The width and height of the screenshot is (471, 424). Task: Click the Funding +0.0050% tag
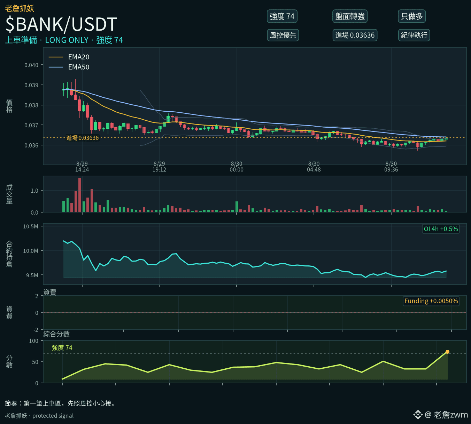431,301
